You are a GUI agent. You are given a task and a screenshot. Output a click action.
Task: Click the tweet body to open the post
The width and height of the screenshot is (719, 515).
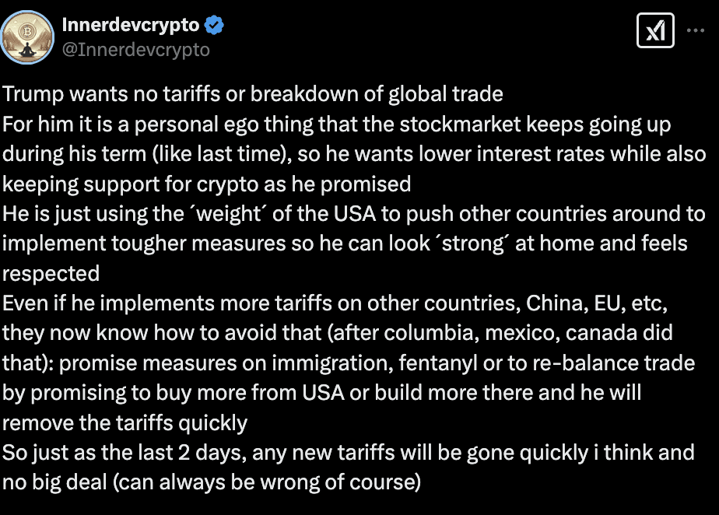coord(350,288)
